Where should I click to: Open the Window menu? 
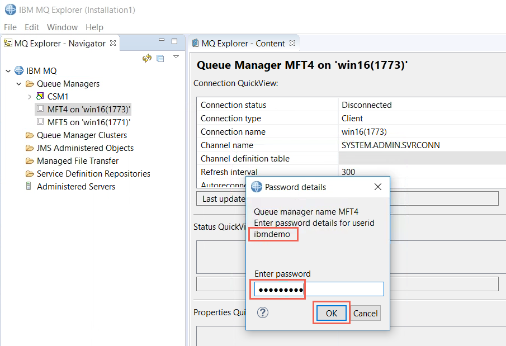pyautogui.click(x=62, y=27)
